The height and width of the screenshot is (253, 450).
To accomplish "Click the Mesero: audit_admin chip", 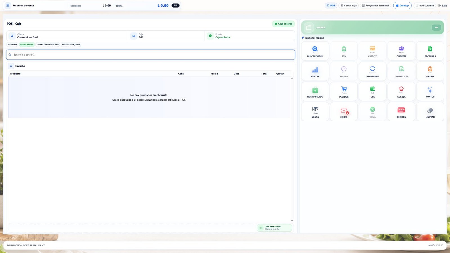I will (x=71, y=45).
